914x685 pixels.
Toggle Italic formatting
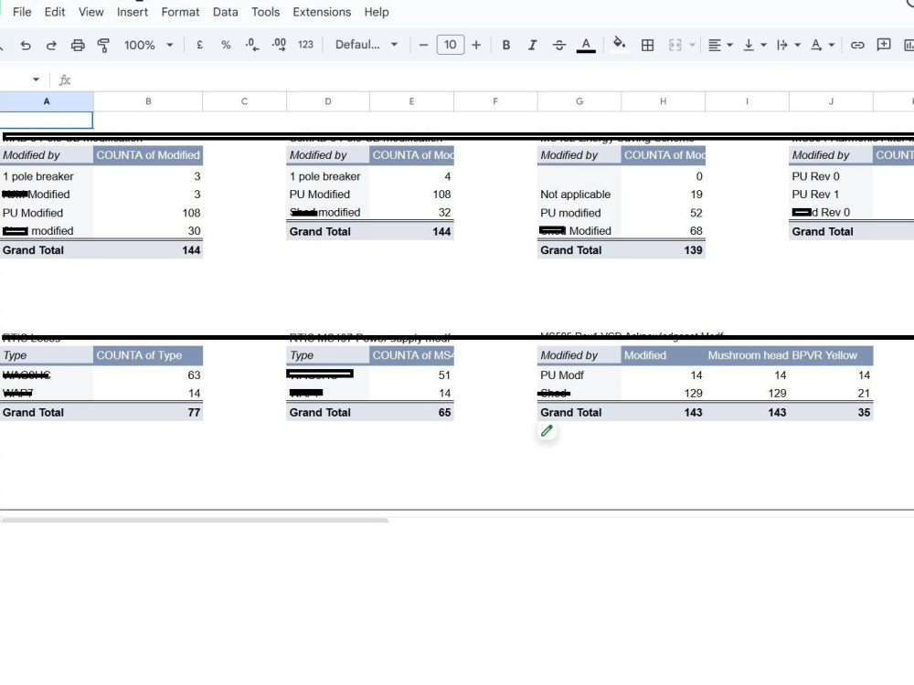click(532, 45)
